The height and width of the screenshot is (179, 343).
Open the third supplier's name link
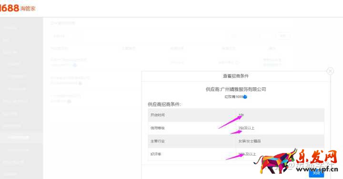pyautogui.click(x=66, y=96)
